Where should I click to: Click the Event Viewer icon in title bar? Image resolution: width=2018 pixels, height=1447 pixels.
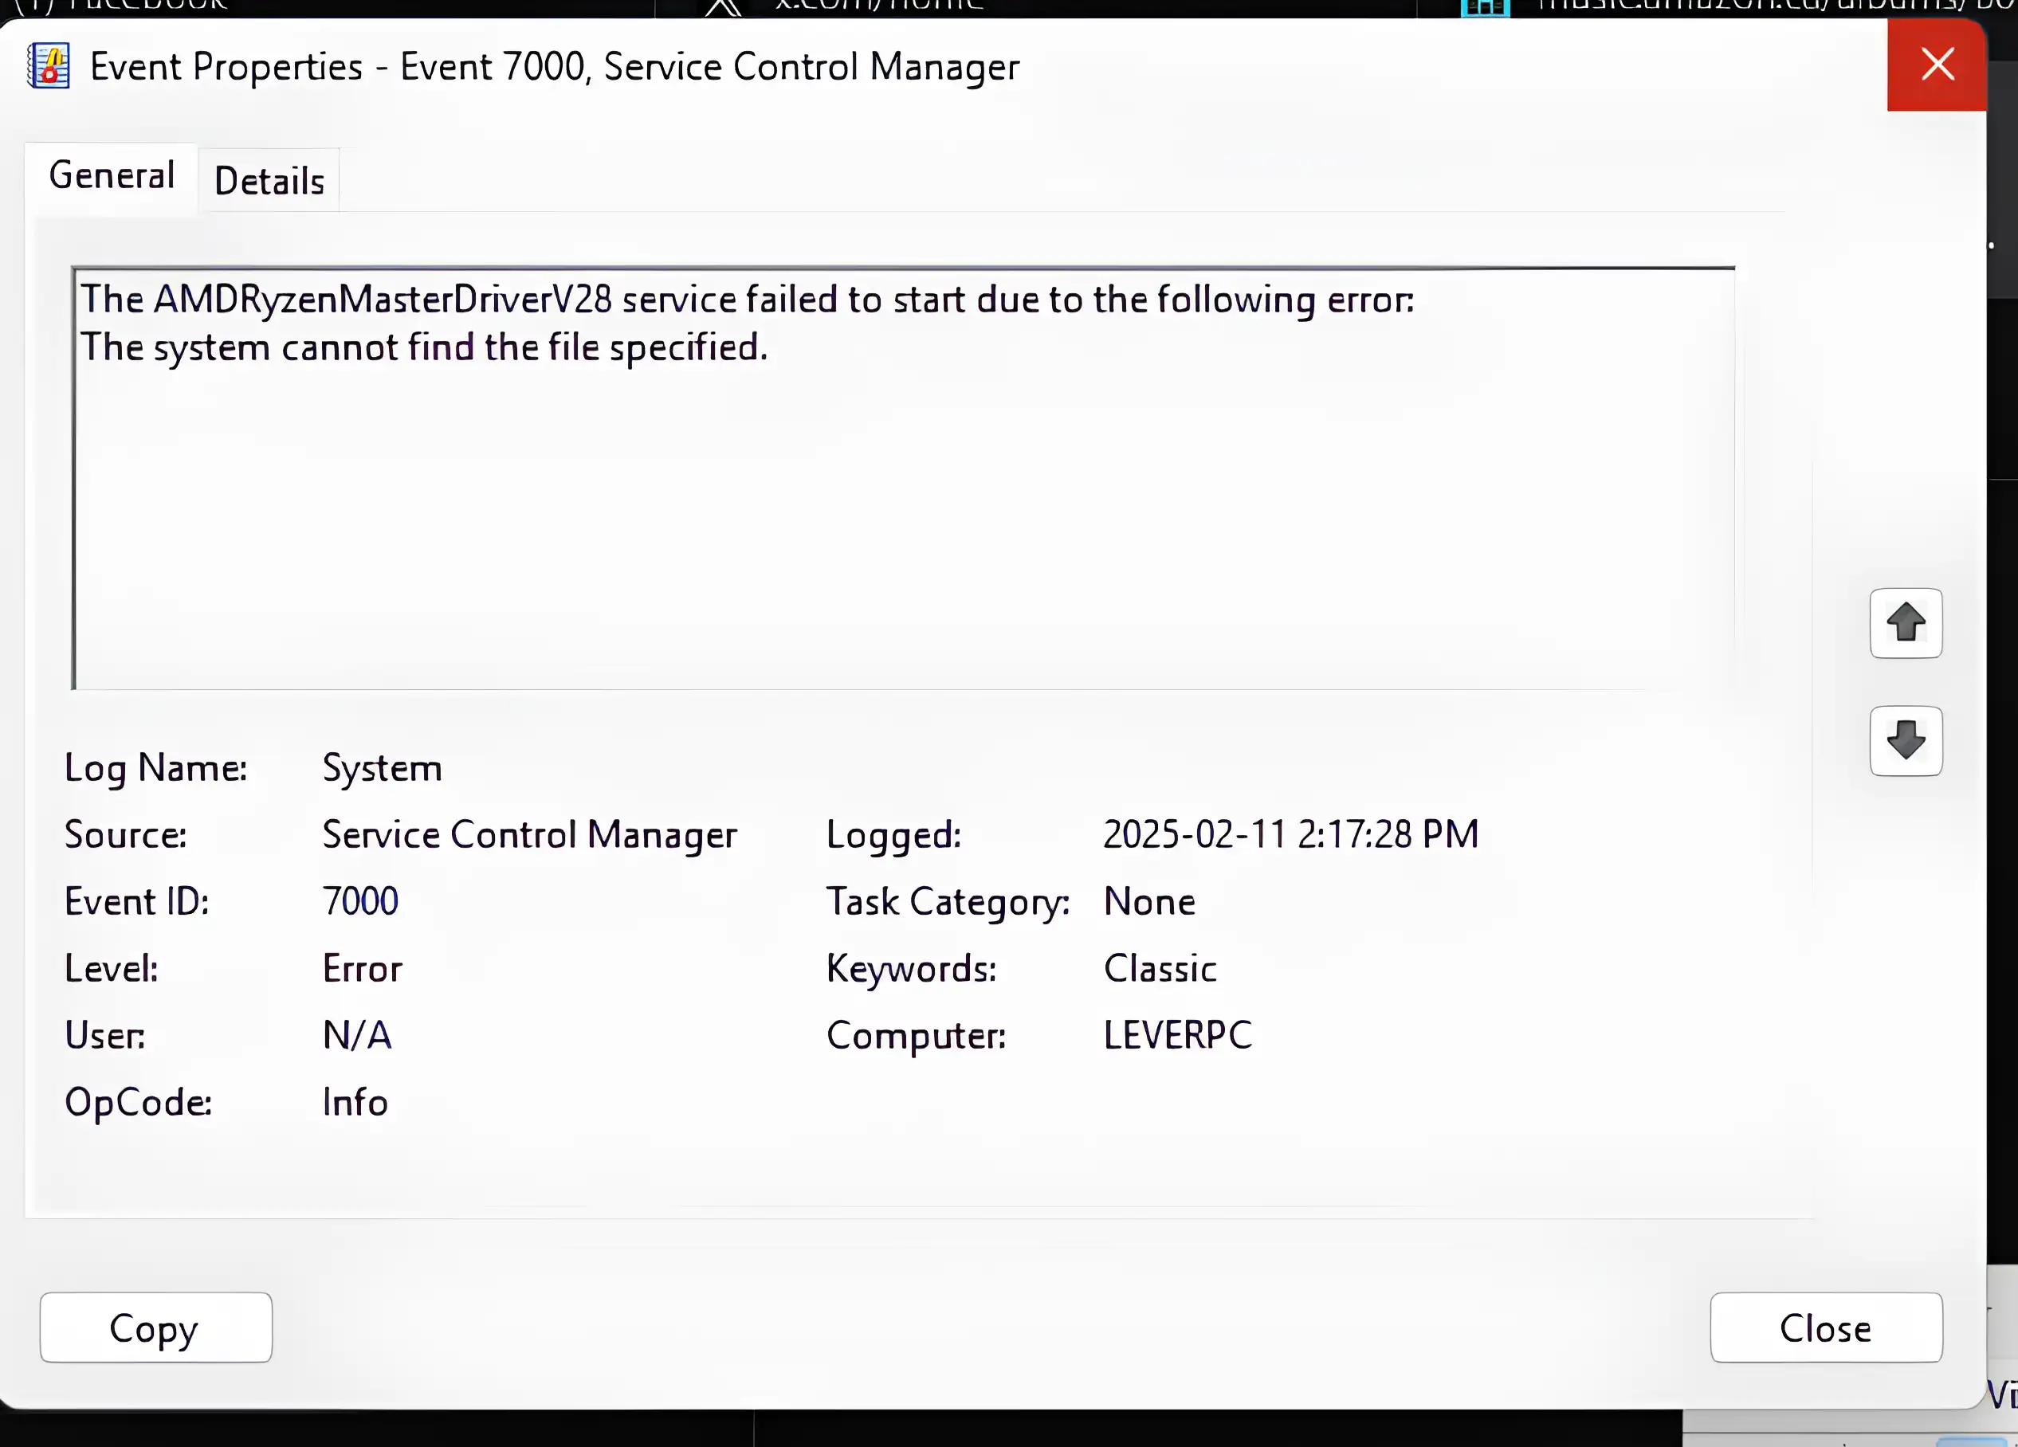tap(49, 67)
